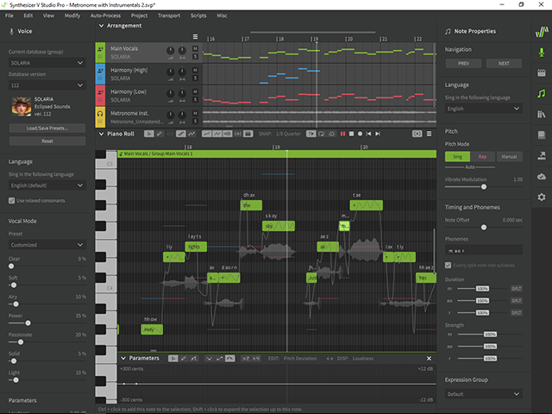Image resolution: width=552 pixels, height=414 pixels.
Task: Open the Transport menu
Action: [x=169, y=16]
